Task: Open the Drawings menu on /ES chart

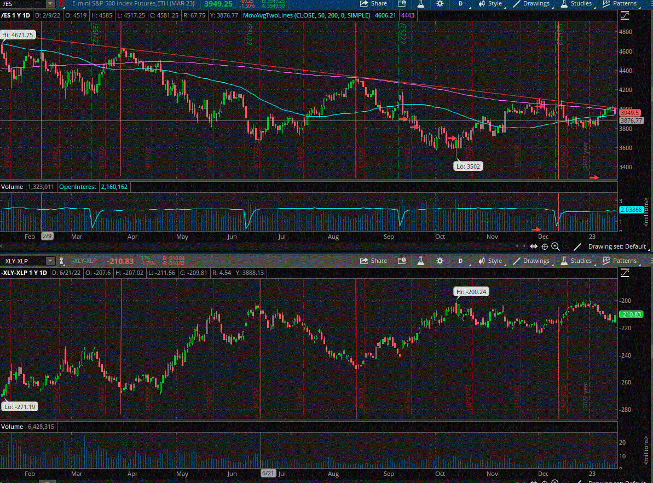Action: click(532, 4)
